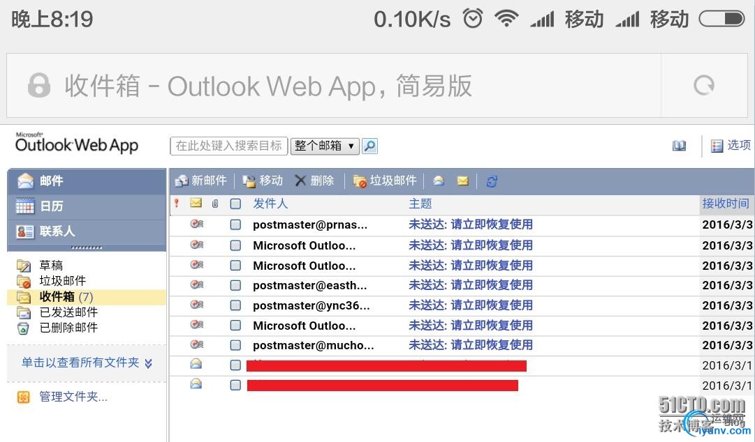Image resolution: width=755 pixels, height=442 pixels.
Task: Check the box for the postmaster@mucho... message
Action: 235,345
